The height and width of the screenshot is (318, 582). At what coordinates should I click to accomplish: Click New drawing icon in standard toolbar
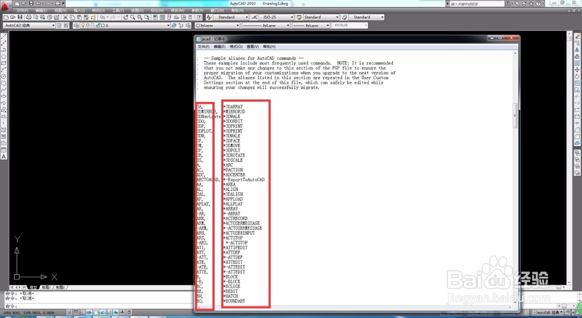6,17
